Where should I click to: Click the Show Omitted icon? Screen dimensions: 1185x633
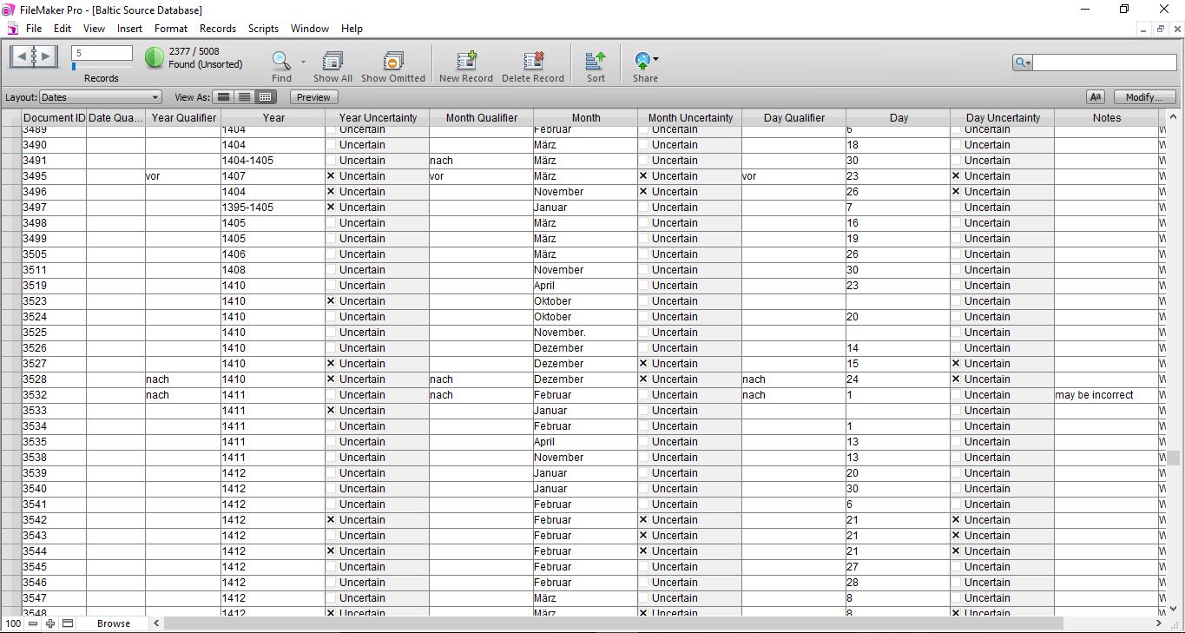[392, 60]
